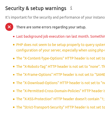Click the X-Content-Type-Options header warning
Viewport: 105px width, 113px height.
point(60,58)
